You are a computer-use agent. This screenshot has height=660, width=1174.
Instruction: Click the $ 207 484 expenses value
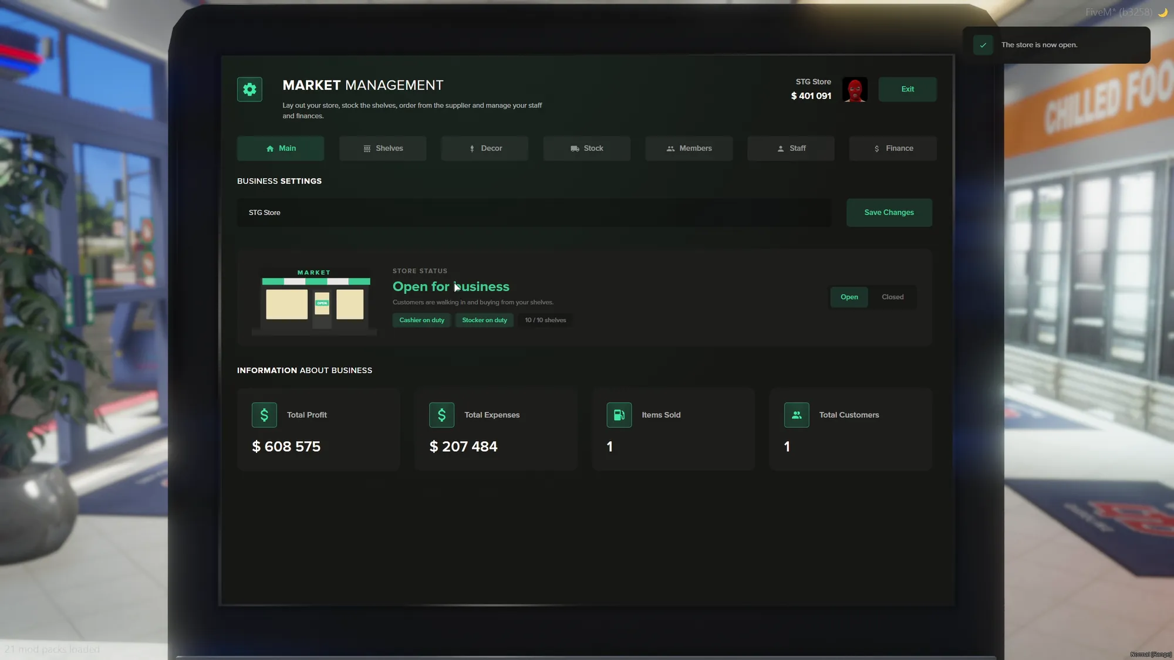(x=464, y=446)
